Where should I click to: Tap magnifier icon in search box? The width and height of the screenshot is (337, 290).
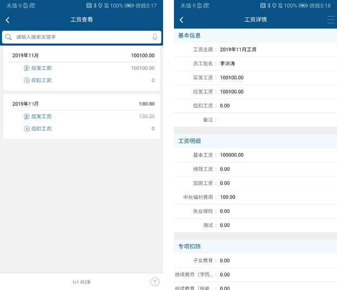click(9, 37)
